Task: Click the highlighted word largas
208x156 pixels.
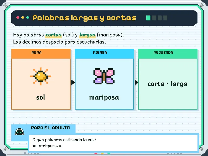Action: 87,35
